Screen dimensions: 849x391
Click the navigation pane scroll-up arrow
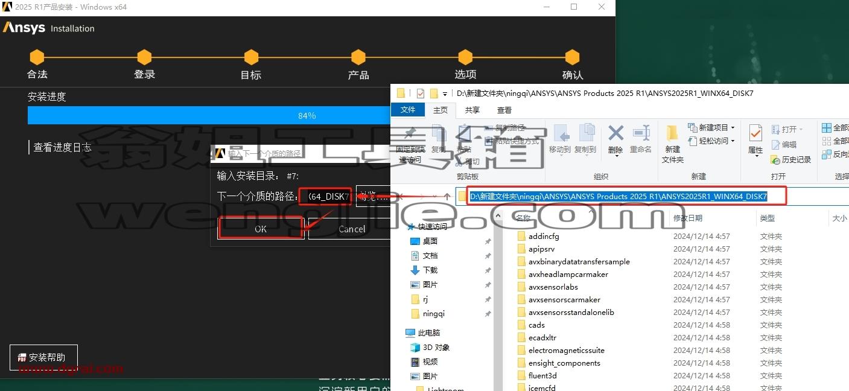click(x=498, y=215)
